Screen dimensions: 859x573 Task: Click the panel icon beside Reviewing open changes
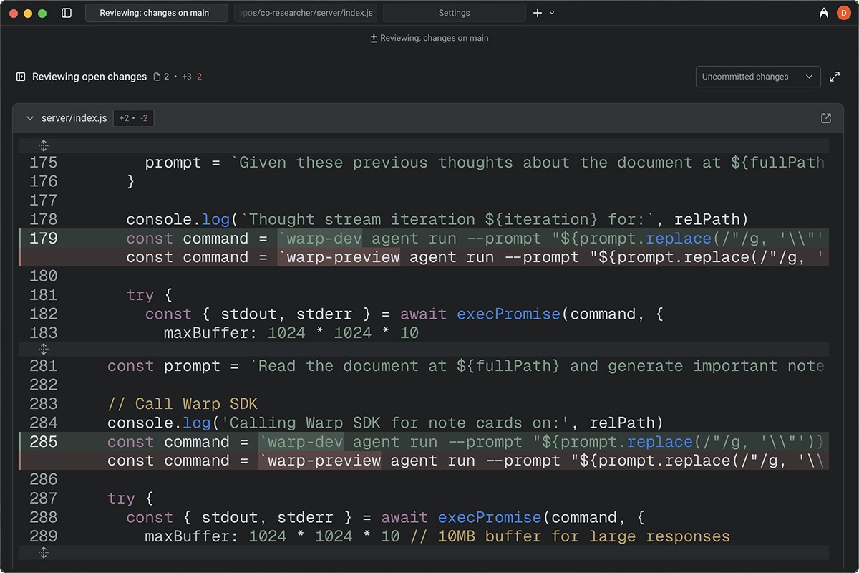[x=20, y=76]
